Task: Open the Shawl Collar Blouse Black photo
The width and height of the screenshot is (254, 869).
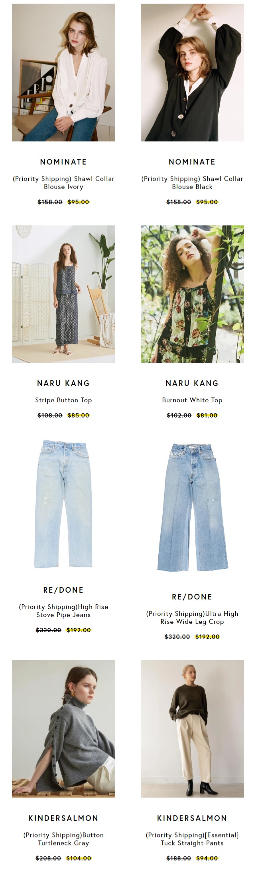Action: (x=192, y=72)
